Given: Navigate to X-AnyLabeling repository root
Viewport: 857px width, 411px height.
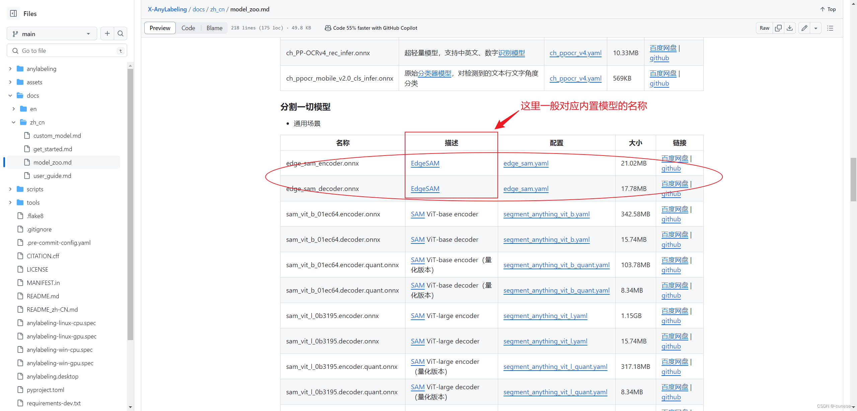Looking at the screenshot, I should pos(167,9).
